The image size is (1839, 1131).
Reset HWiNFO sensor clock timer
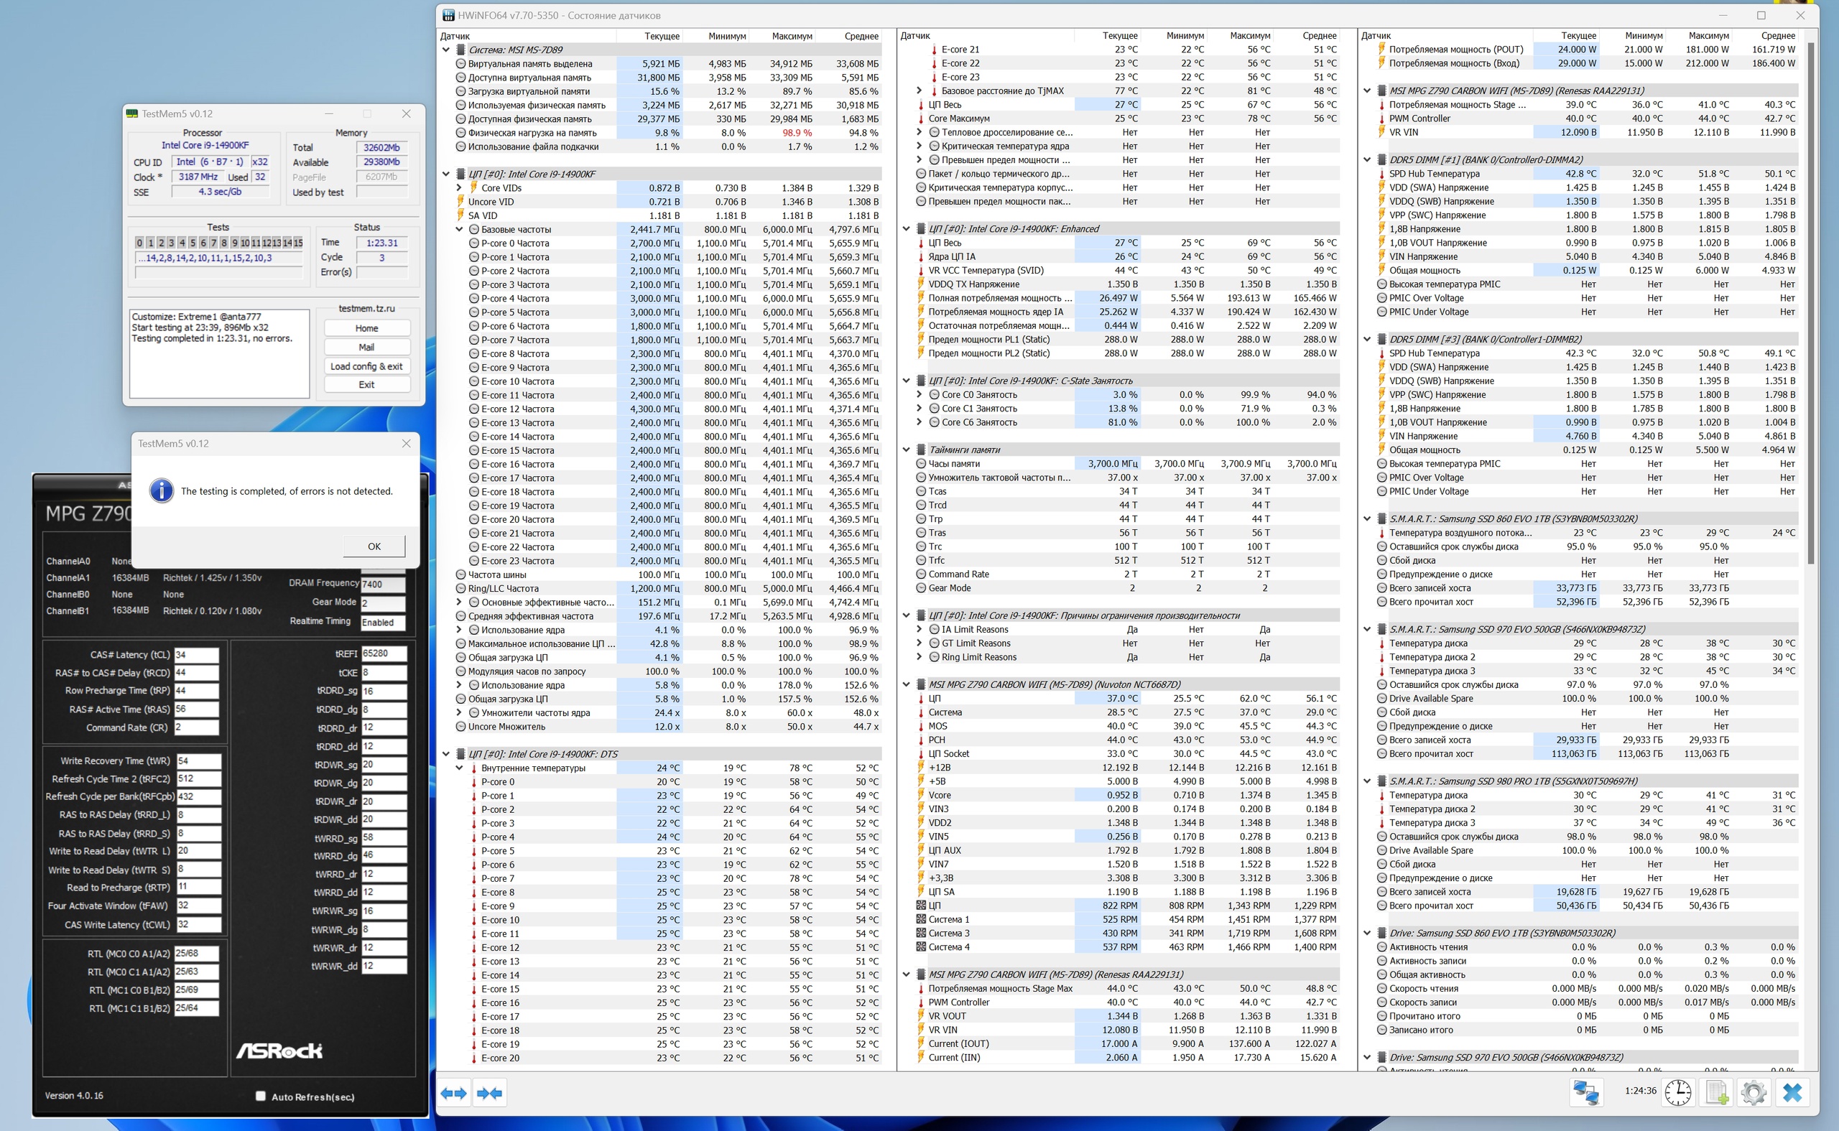click(x=1678, y=1092)
